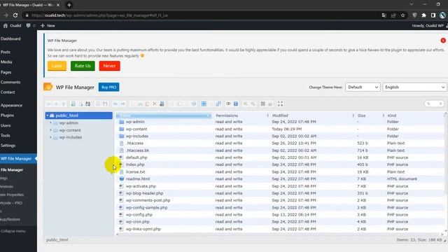Open a new browser tab
Screen dimensions: 448x252
(69, 5)
